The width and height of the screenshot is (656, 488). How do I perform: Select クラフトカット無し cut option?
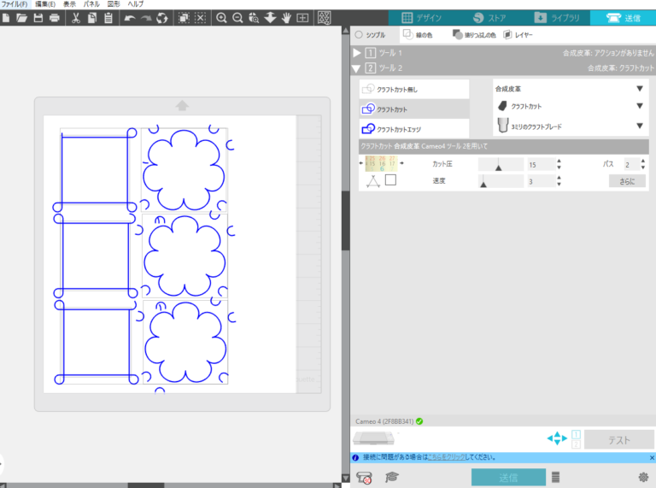tap(413, 89)
